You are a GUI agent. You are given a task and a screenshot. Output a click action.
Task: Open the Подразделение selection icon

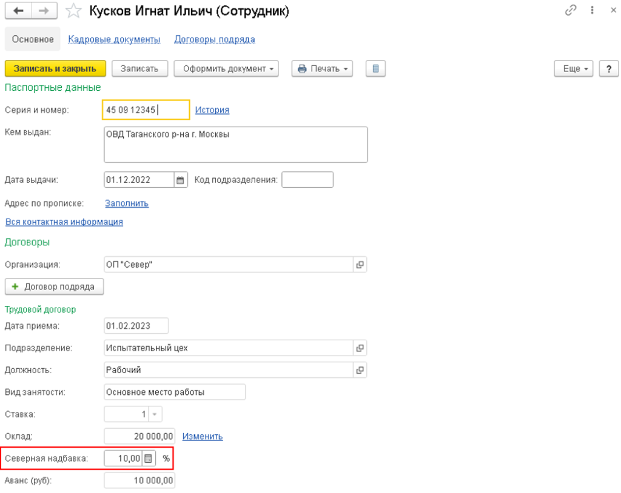pos(360,348)
